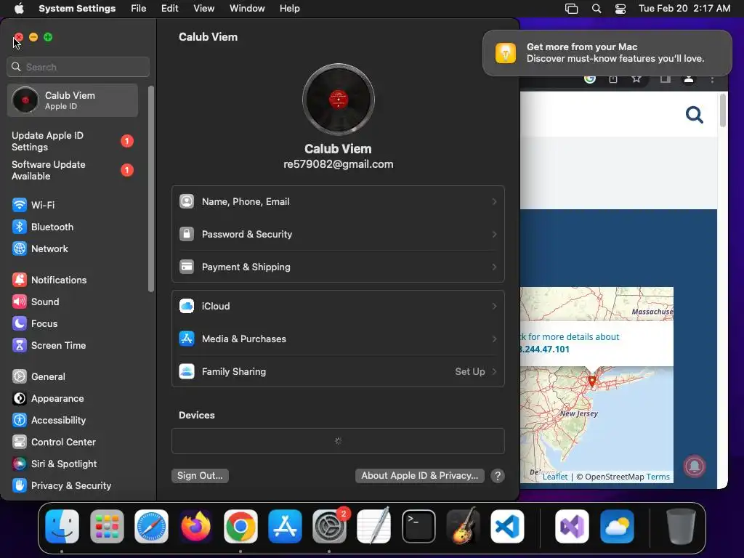Click the notification bell in browser page
The image size is (744, 558).
tap(694, 466)
